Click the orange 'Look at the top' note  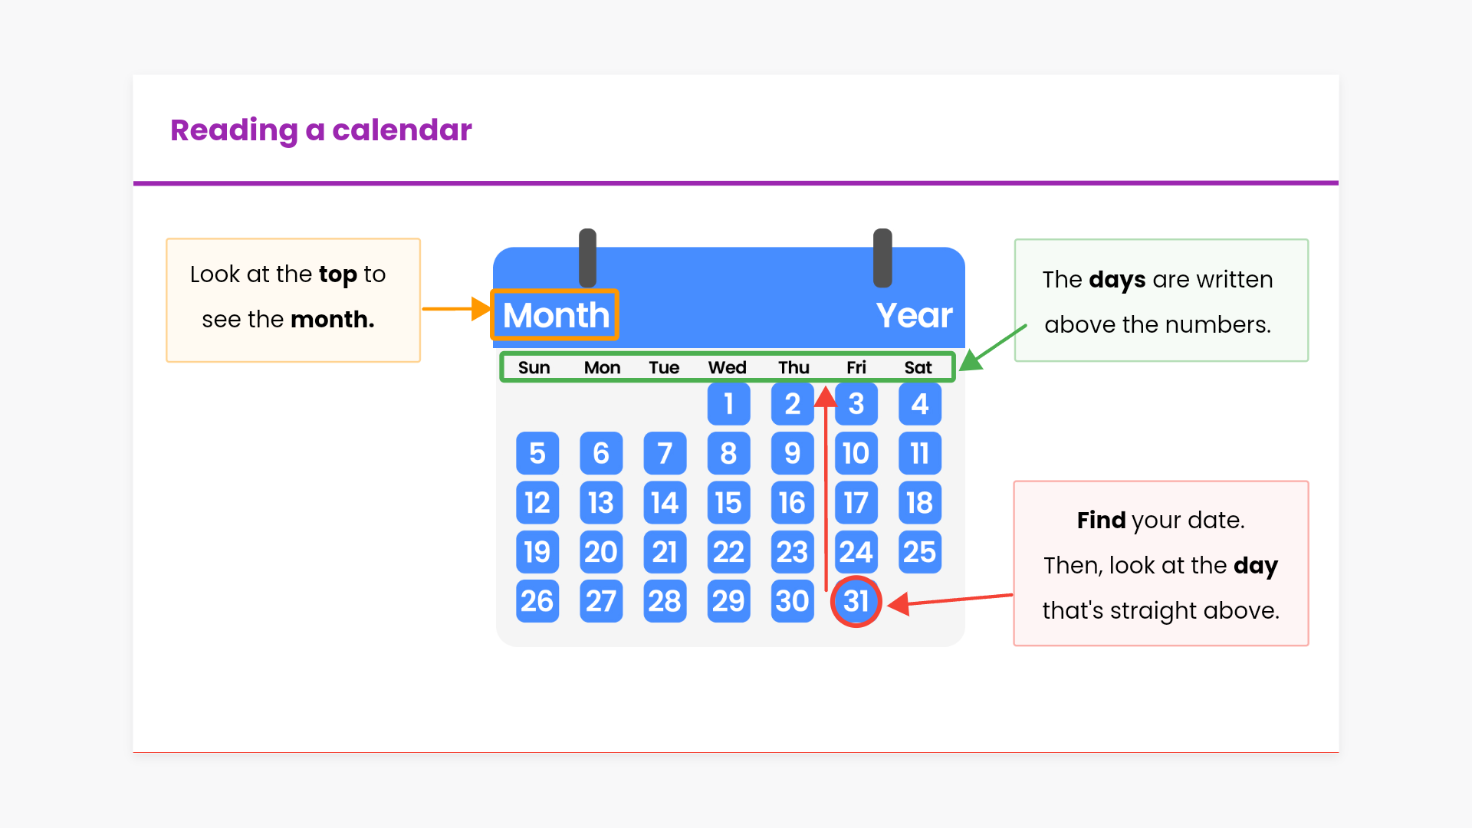click(x=293, y=300)
